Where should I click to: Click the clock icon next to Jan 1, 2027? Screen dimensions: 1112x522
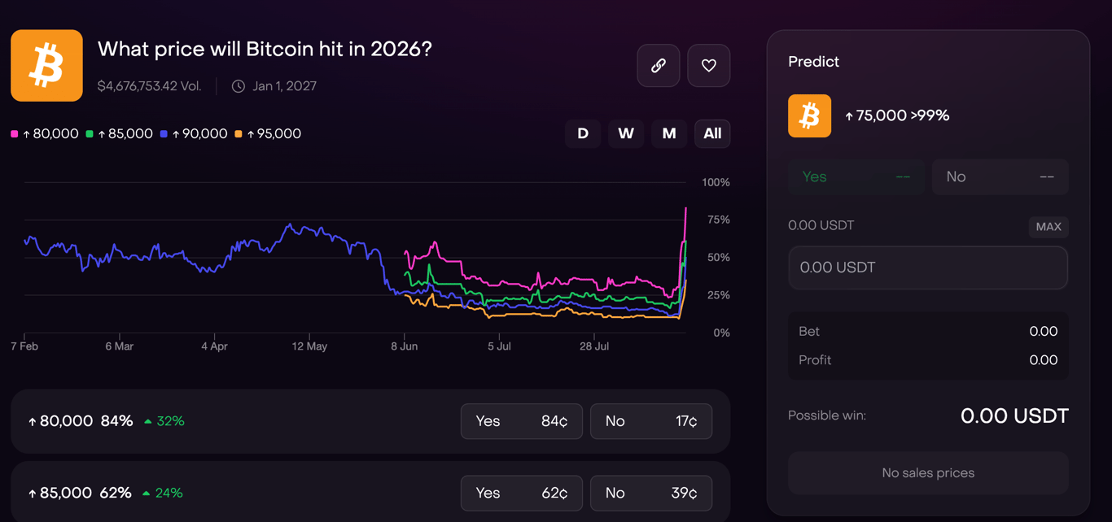click(x=239, y=86)
